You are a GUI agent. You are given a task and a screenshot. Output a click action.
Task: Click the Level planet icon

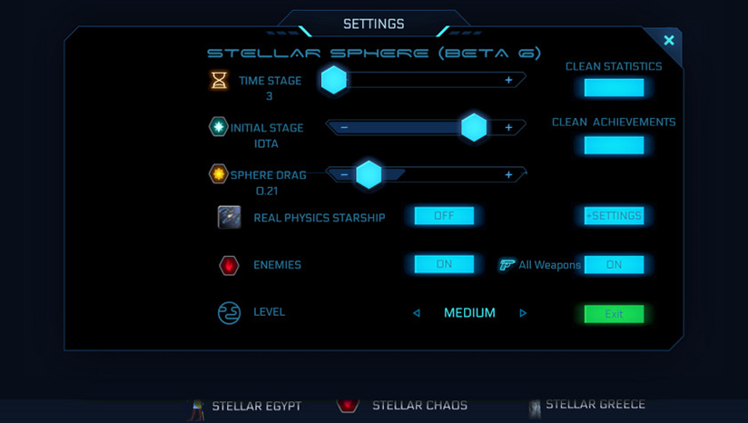point(229,313)
